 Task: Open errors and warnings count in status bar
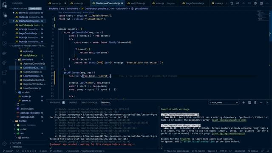[29, 151]
